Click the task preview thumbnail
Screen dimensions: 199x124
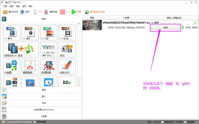coord(92,25)
